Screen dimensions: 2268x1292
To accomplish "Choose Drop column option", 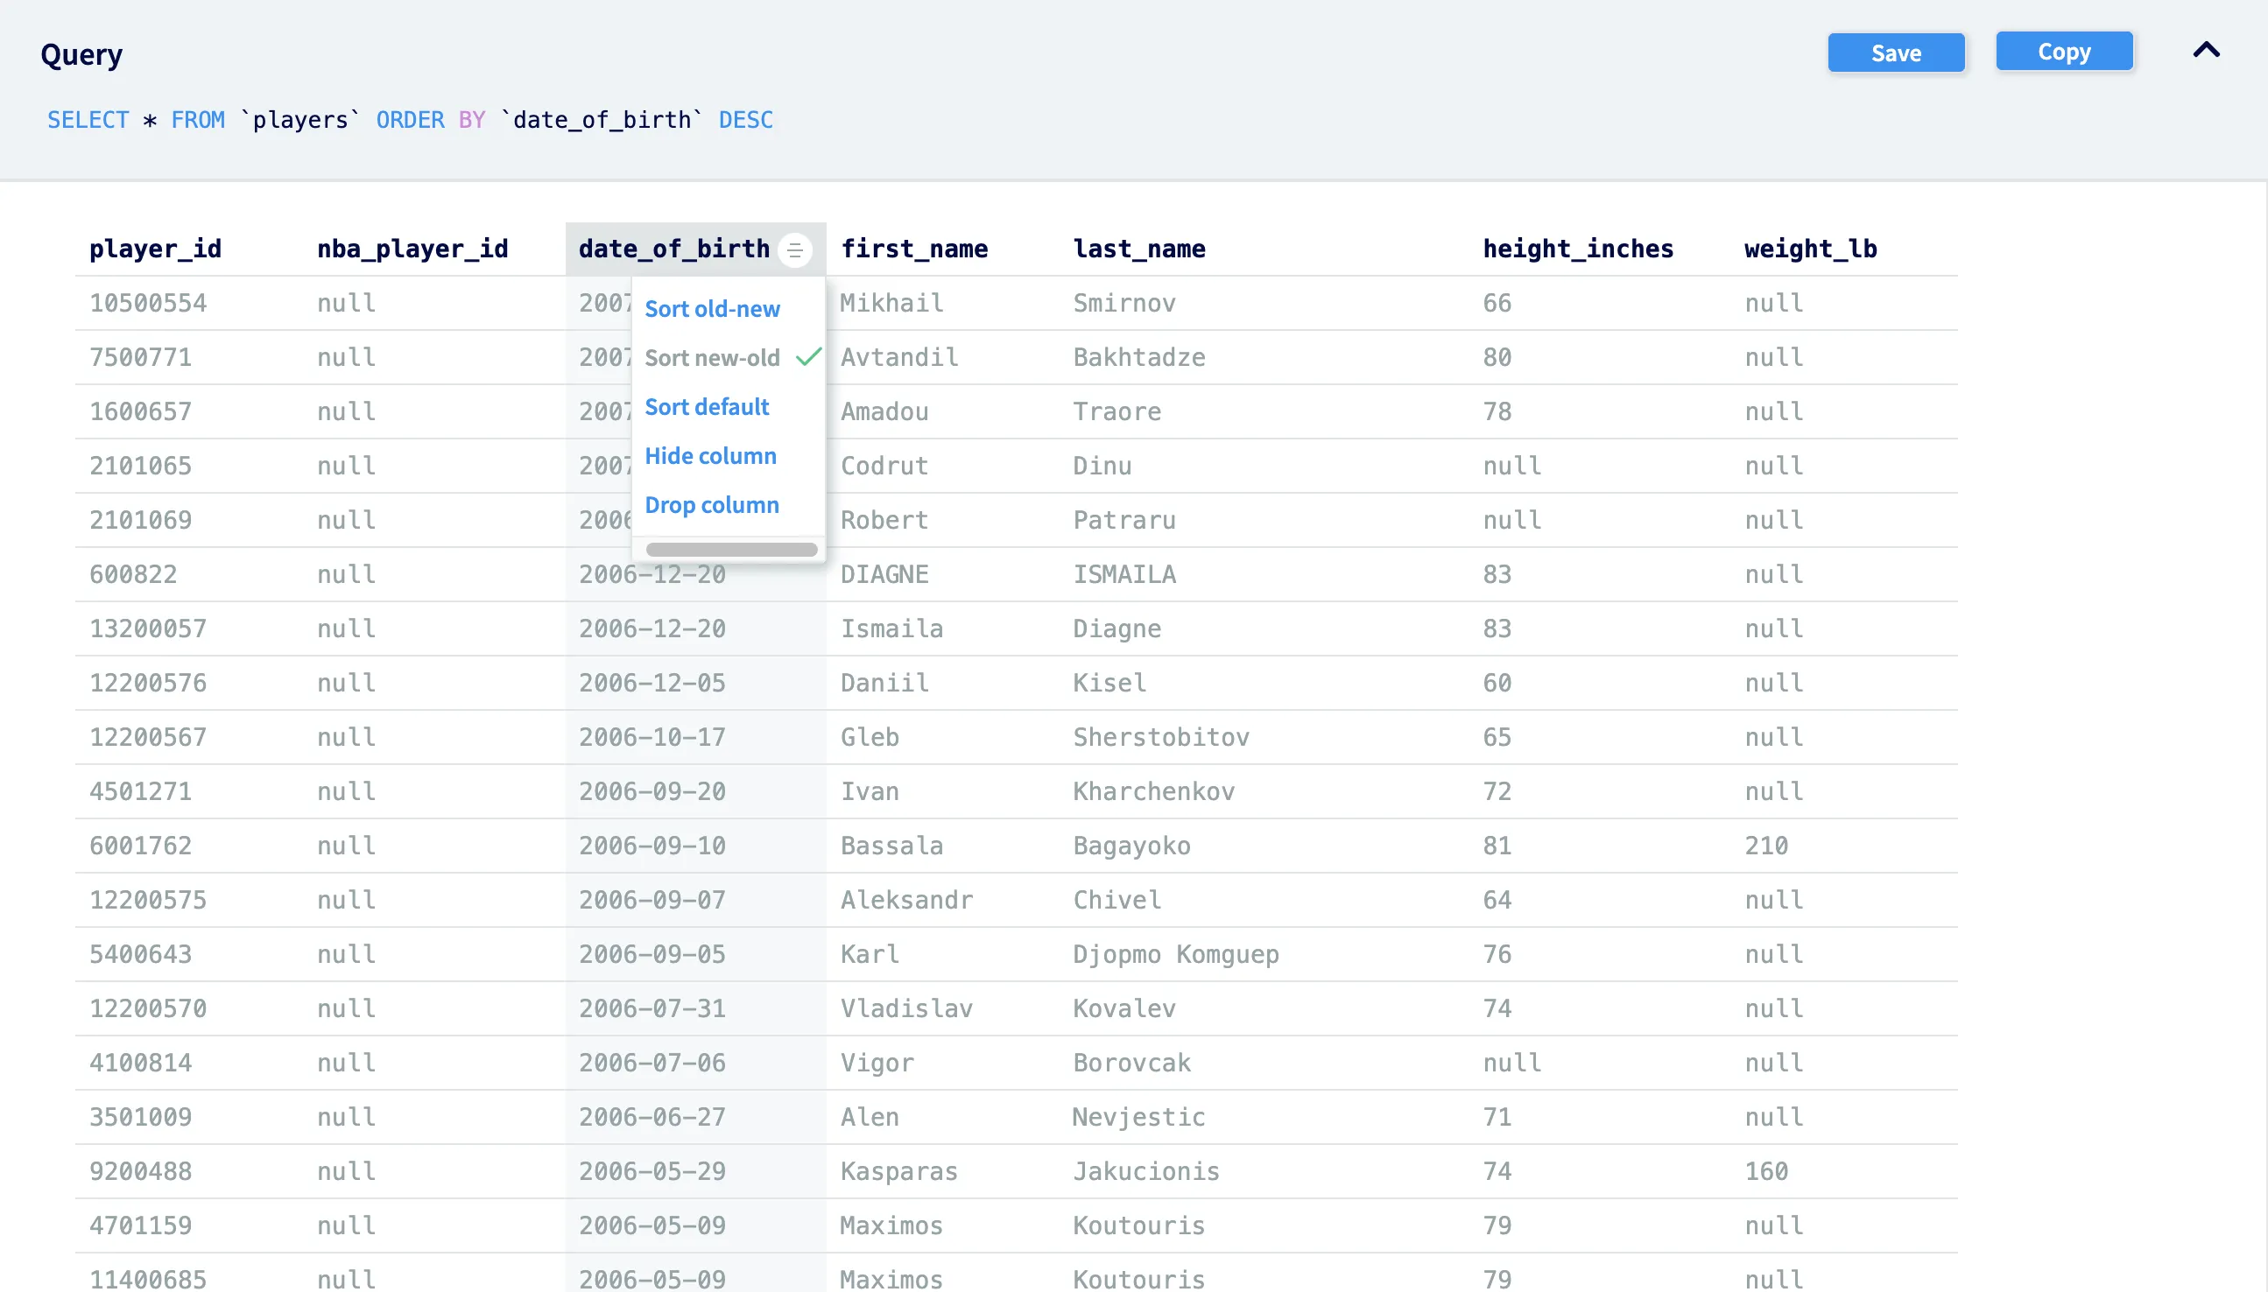I will tap(712, 504).
